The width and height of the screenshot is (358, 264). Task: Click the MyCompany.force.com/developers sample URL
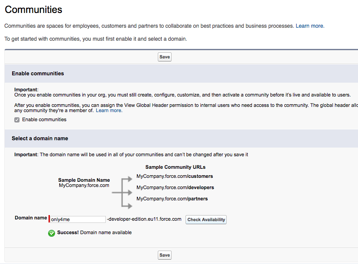click(175, 187)
